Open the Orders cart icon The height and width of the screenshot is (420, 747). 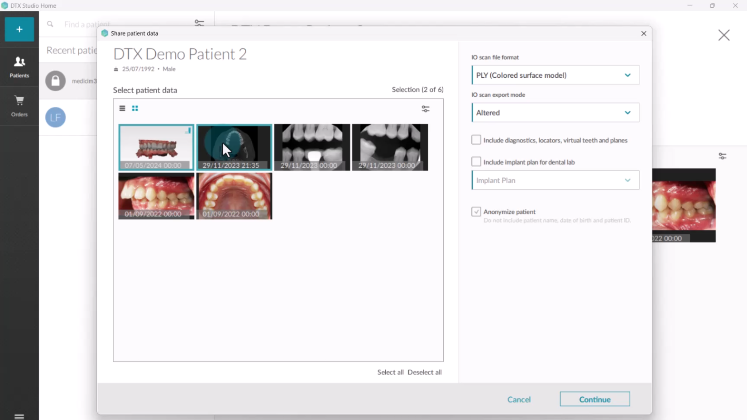point(19,105)
